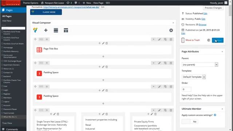The image size is (233, 131).
Task: Check the 1031 Exchange Buyer checkbox
Action: coord(2,61)
